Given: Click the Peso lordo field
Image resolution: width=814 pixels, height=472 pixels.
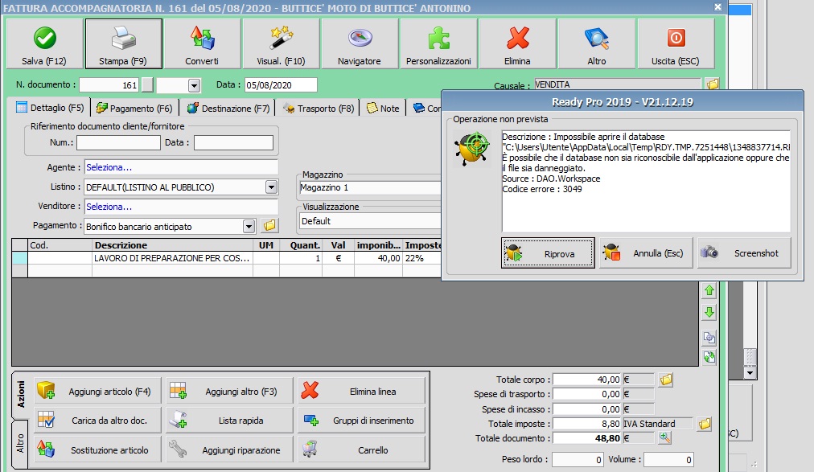Looking at the screenshot, I should pyautogui.click(x=578, y=460).
